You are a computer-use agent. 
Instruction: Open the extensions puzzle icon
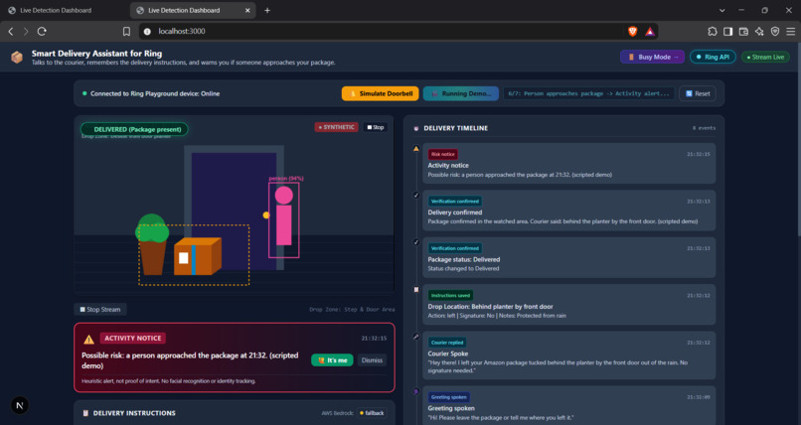[713, 31]
